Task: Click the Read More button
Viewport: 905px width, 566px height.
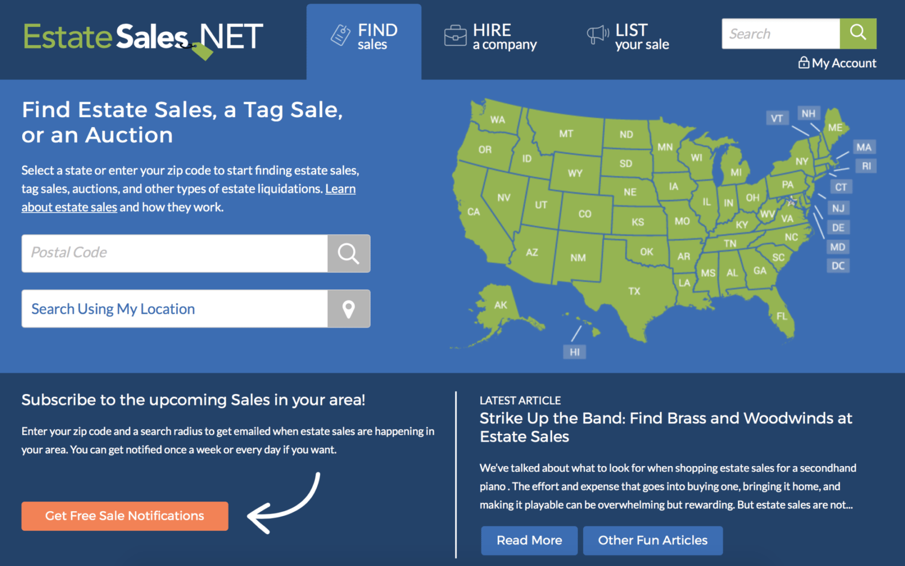Action: 529,540
